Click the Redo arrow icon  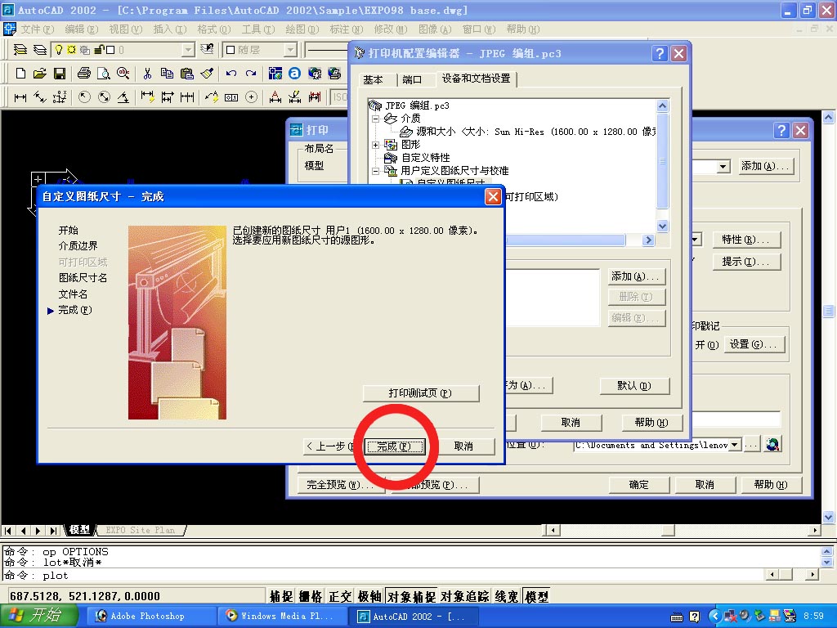[x=251, y=73]
